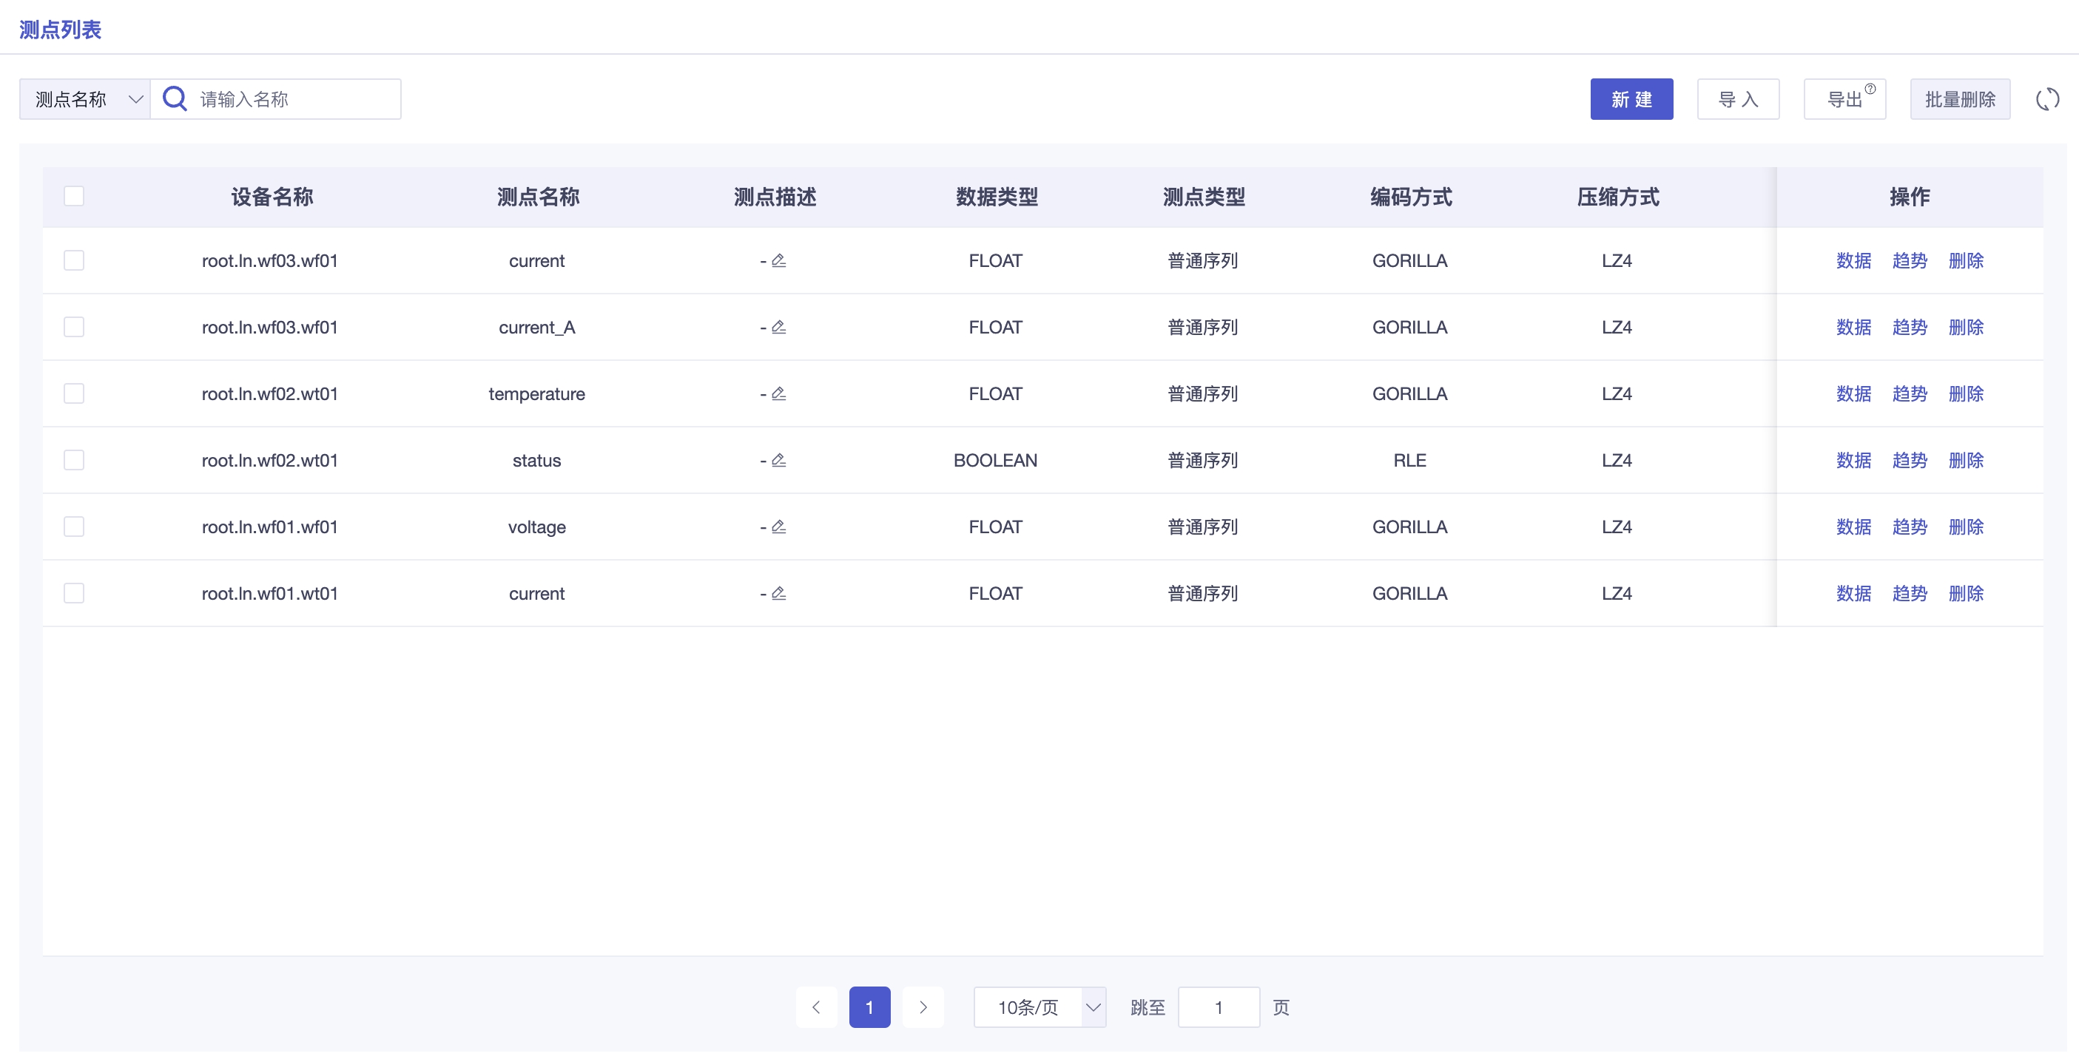The image size is (2079, 1059).
Task: Edit description of temperature row
Action: coord(779,393)
